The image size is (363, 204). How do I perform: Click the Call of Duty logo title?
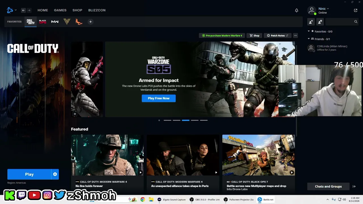pos(33,48)
